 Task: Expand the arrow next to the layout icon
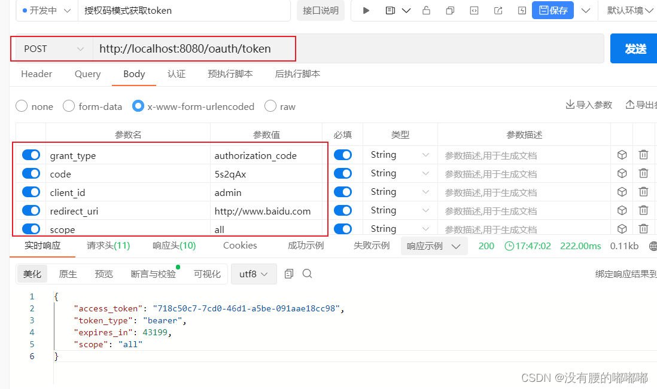(406, 11)
